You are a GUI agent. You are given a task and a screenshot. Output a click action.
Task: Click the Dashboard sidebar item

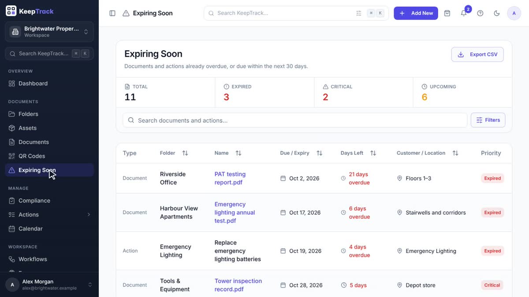coord(49,84)
